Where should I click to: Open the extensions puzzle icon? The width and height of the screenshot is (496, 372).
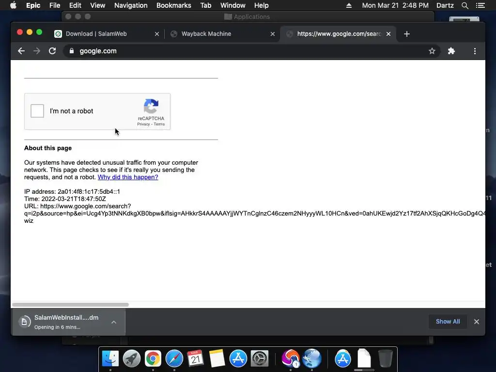451,51
